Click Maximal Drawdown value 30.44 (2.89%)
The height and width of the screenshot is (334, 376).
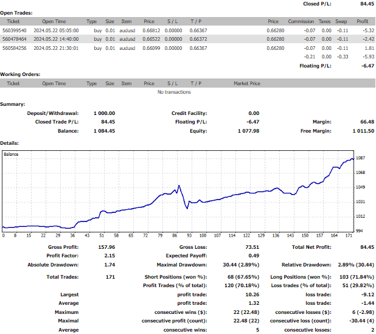tap(241, 265)
